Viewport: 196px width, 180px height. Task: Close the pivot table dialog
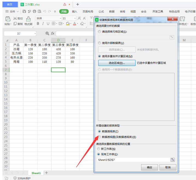click(x=172, y=19)
